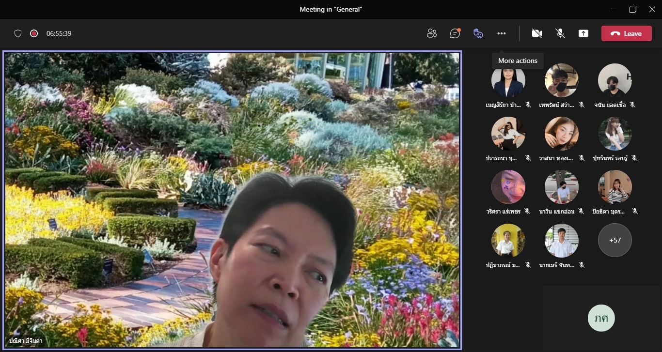Click the ภศ self-view initials avatar
This screenshot has width=662, height=352.
(x=601, y=318)
